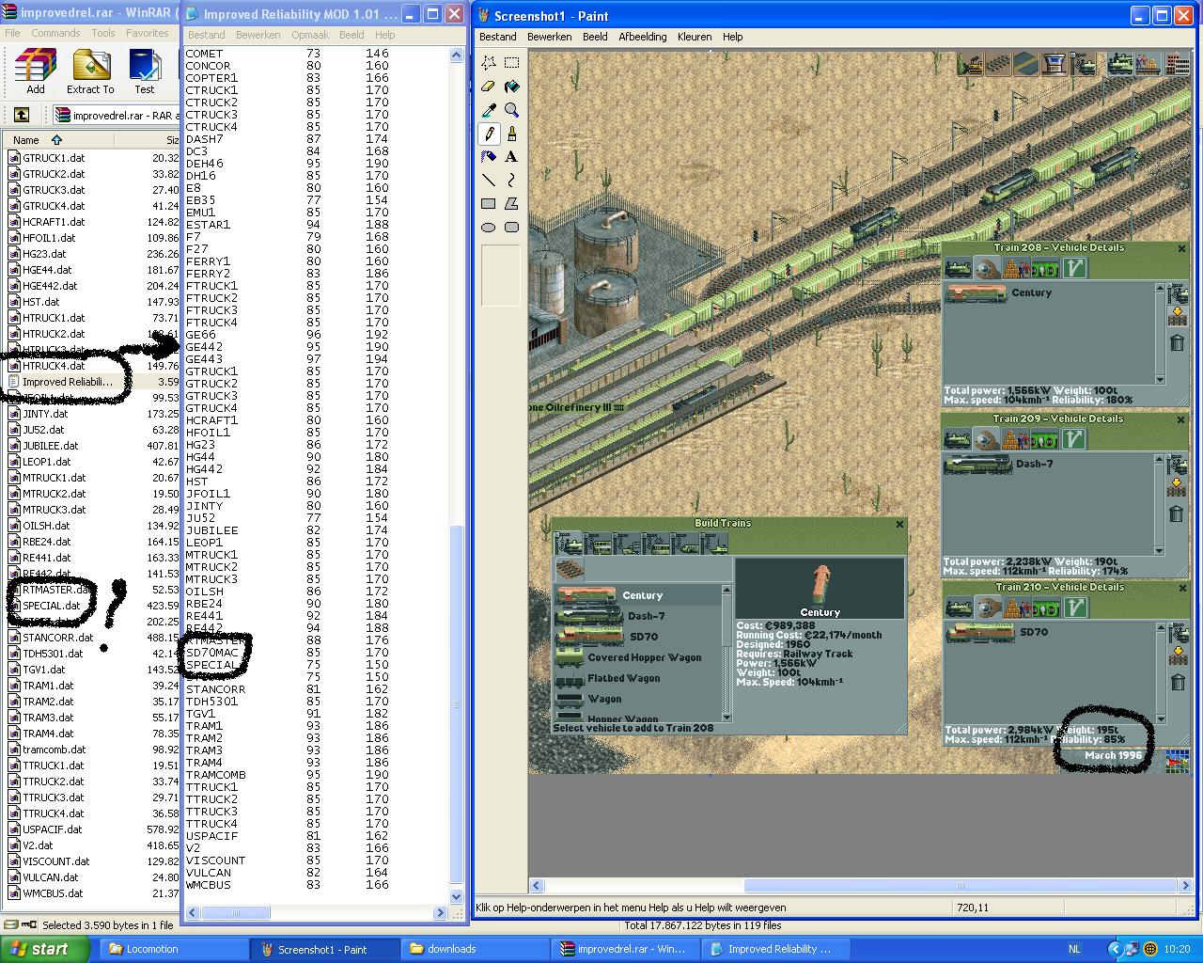Select TGV1.dat in WinRAR list
Screen dimensions: 1203x963
pyautogui.click(x=43, y=670)
